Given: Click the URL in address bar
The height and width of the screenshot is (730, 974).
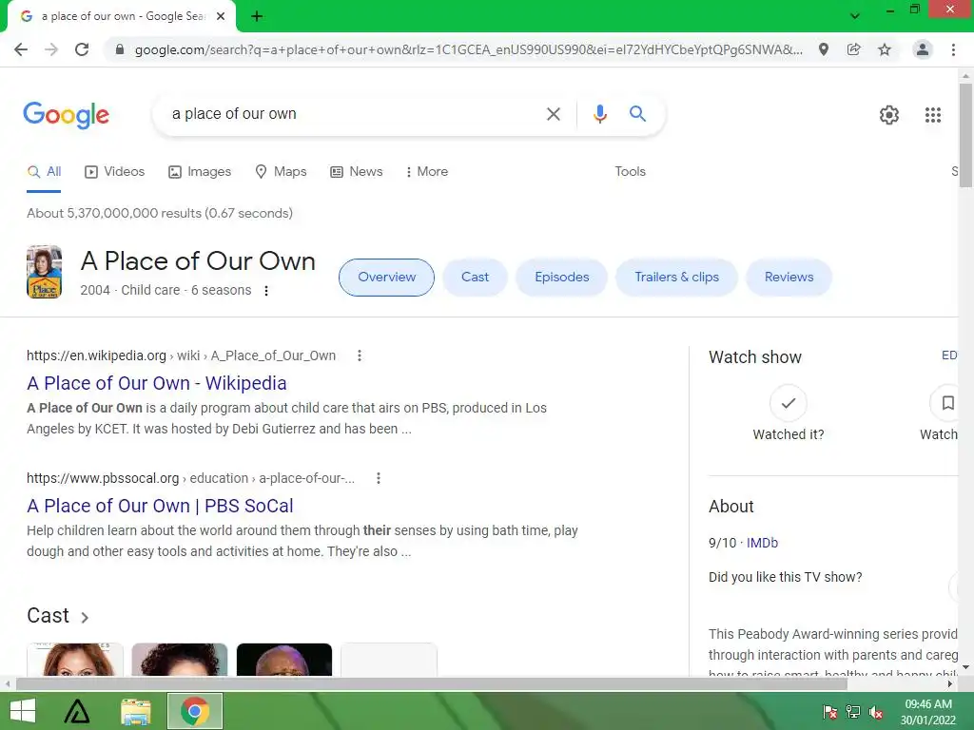Looking at the screenshot, I should pyautogui.click(x=468, y=49).
